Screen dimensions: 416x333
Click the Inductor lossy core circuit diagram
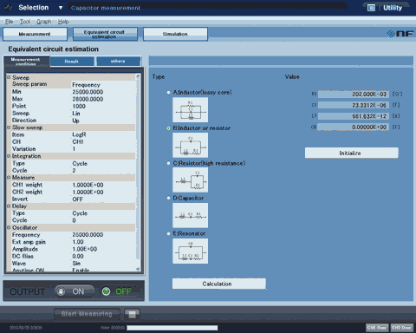click(190, 110)
